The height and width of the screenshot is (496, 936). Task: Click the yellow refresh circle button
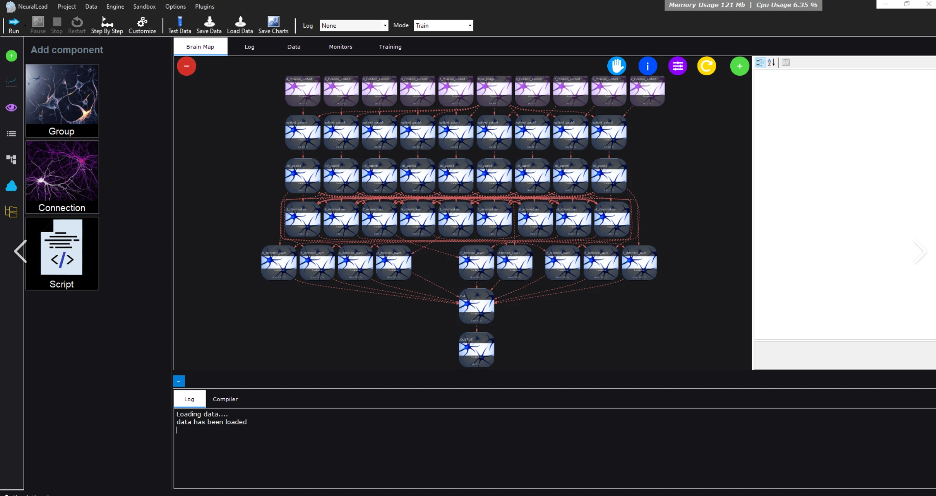tap(707, 66)
